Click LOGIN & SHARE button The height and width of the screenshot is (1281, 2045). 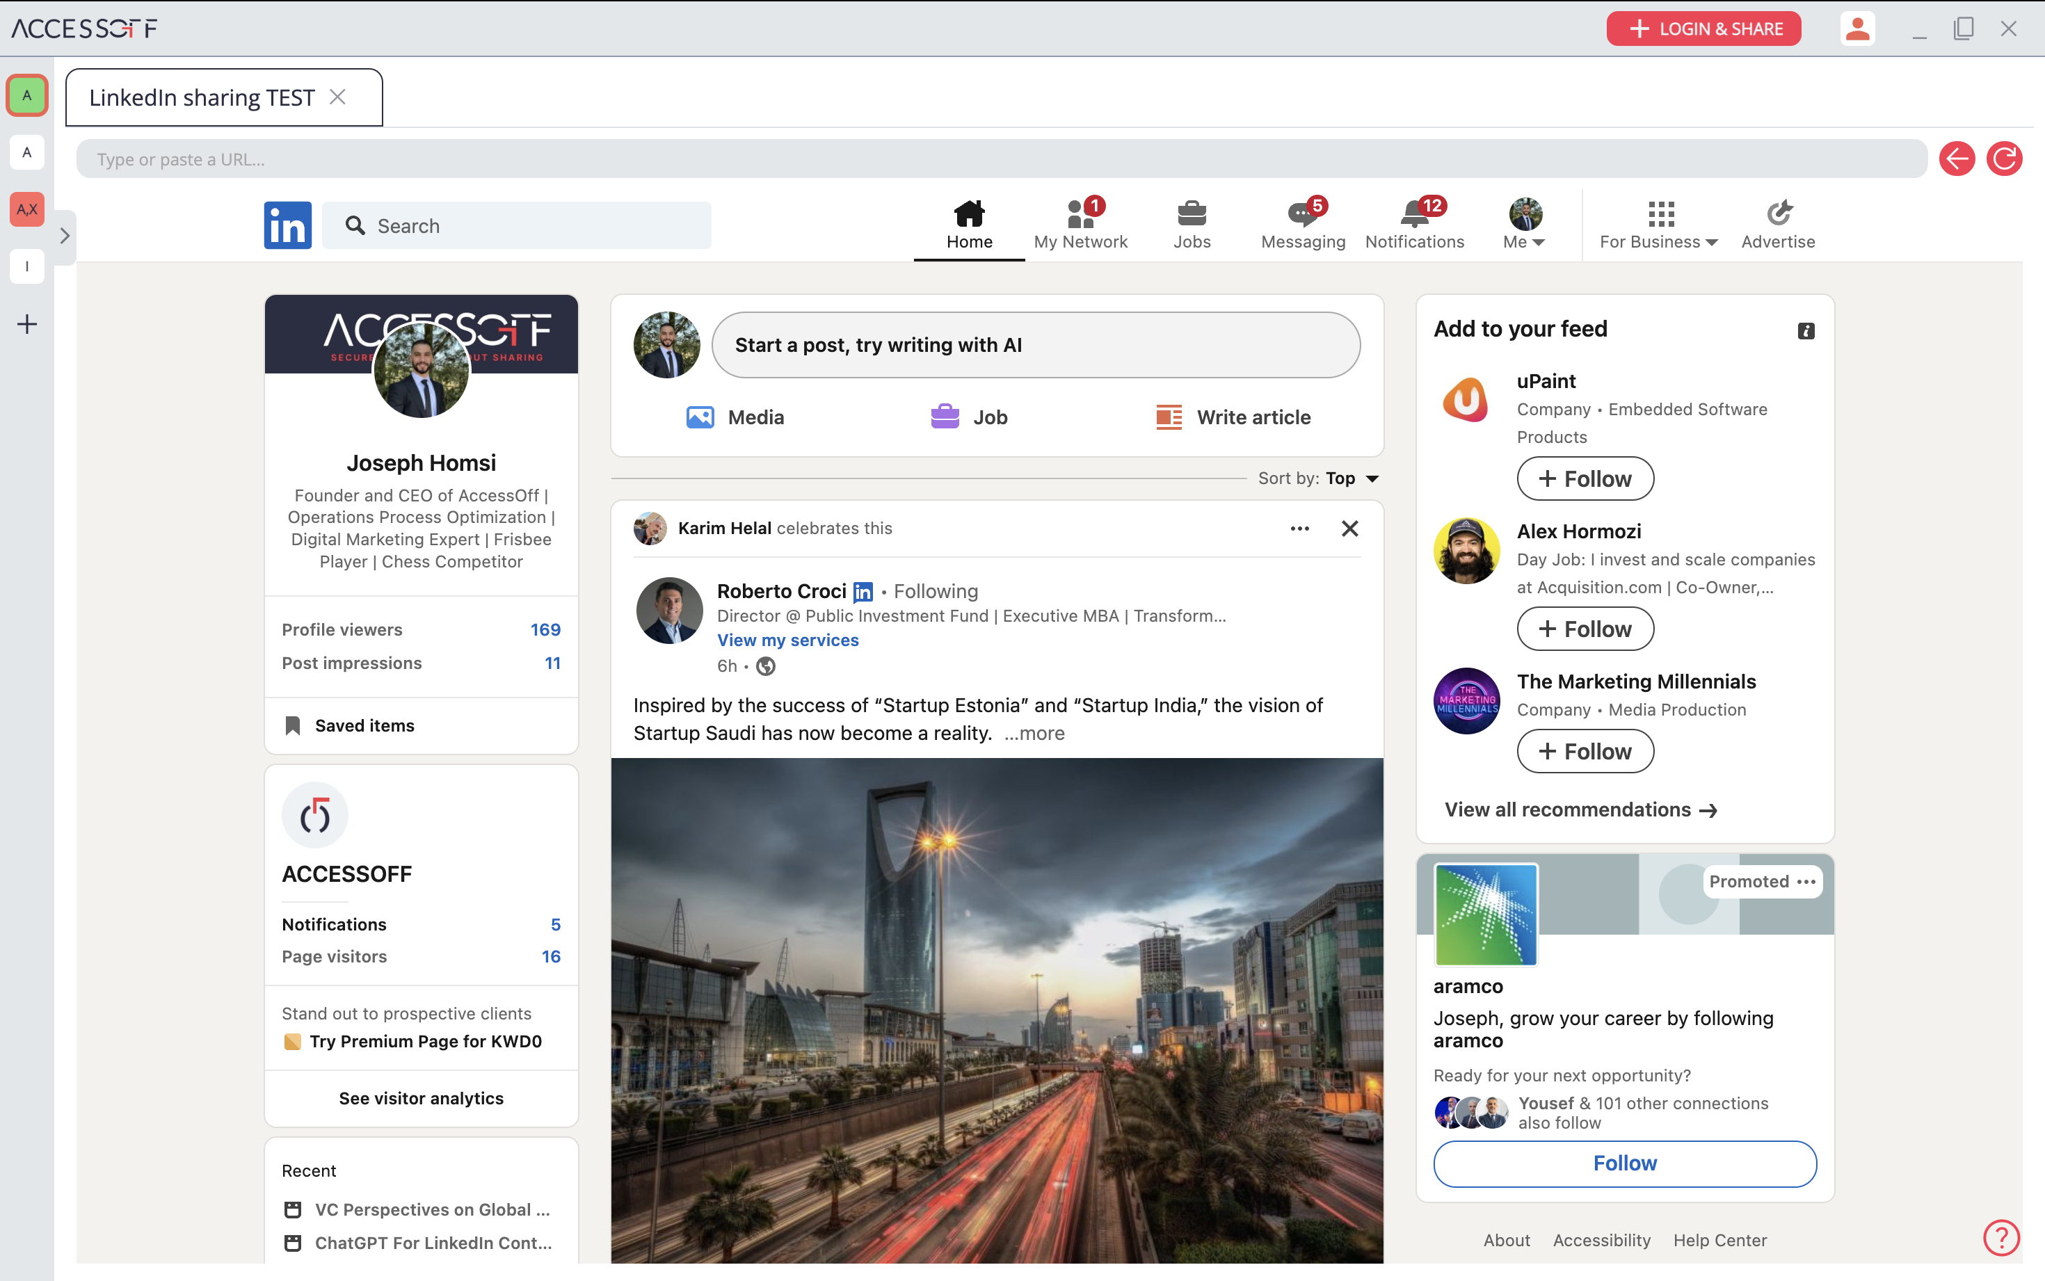(1703, 29)
